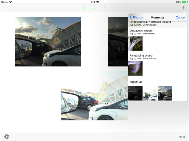Select the Rangárþing eystra waterfall thumbnail
The height and width of the screenshot is (141, 189).
135,68
